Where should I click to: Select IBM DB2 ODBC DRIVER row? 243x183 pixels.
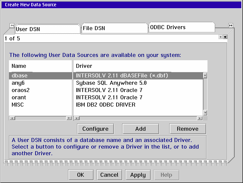(x=138, y=105)
